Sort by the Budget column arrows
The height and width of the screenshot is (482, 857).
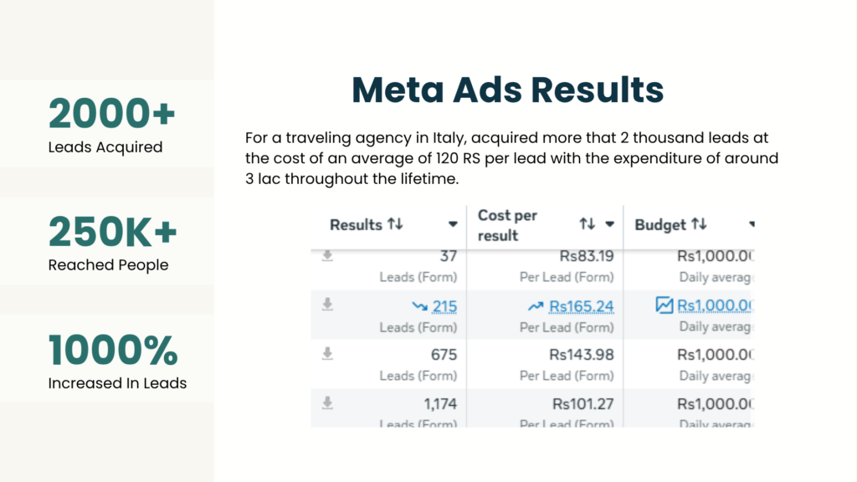click(x=699, y=223)
